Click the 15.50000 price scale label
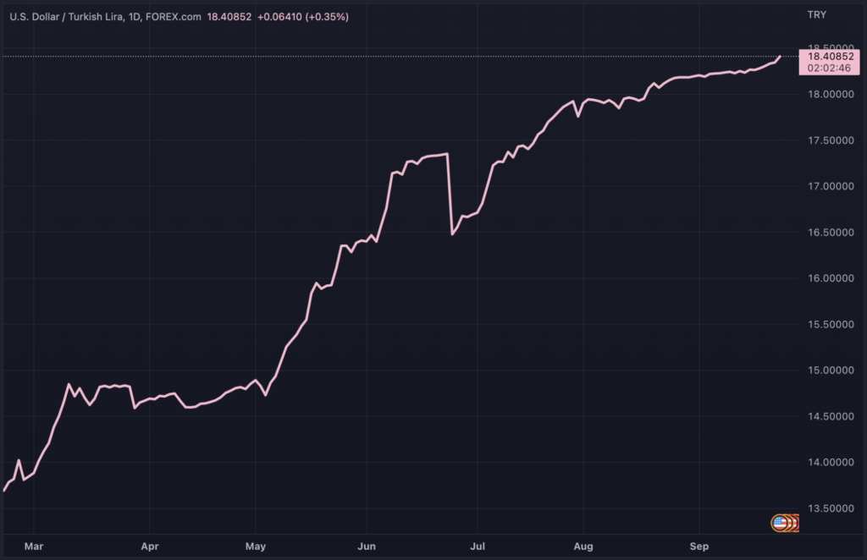 [831, 325]
